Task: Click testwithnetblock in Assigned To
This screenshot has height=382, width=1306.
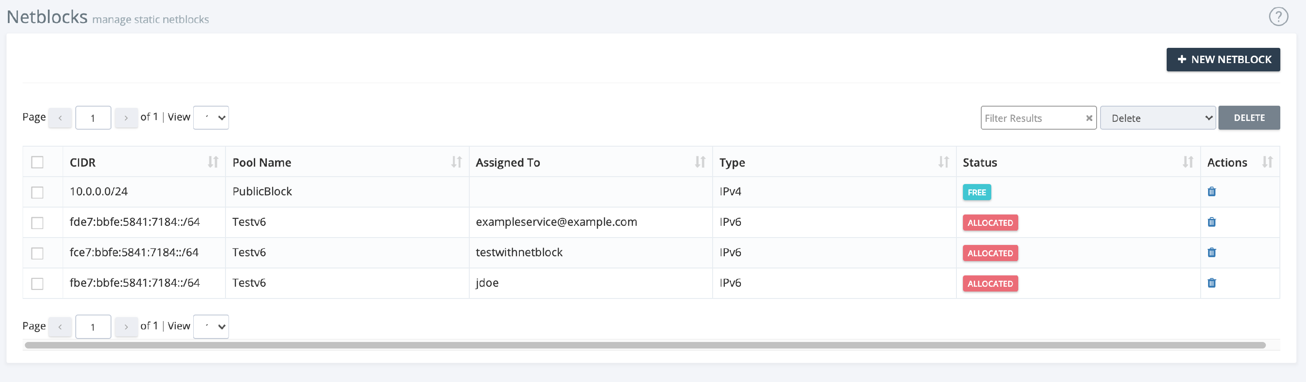Action: (x=519, y=252)
